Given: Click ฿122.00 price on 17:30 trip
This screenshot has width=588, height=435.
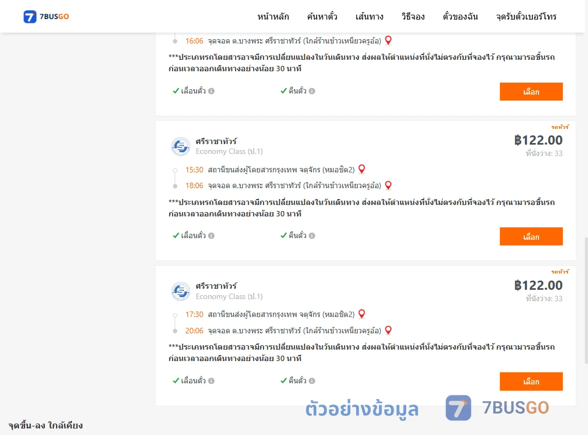Looking at the screenshot, I should click(538, 285).
